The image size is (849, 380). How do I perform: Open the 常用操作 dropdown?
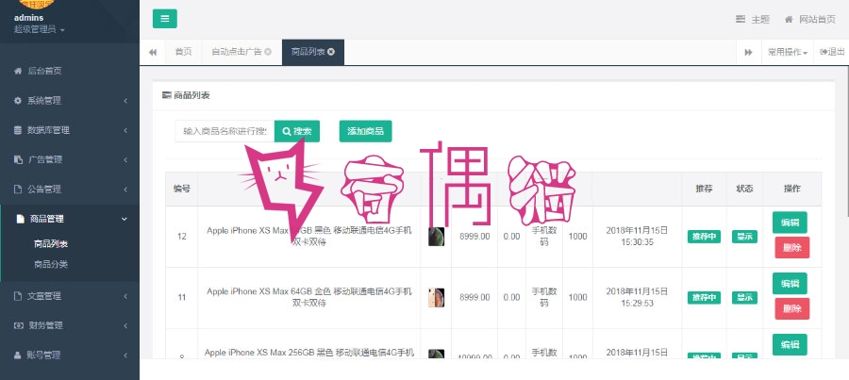[788, 52]
